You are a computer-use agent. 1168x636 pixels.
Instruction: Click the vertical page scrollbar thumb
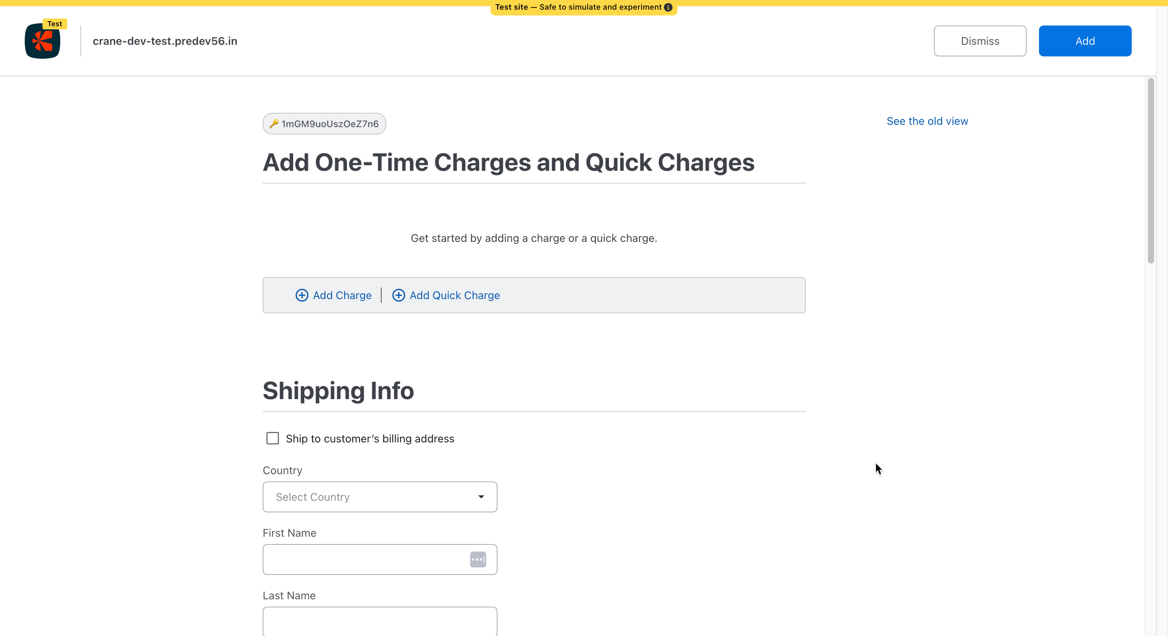click(1150, 170)
